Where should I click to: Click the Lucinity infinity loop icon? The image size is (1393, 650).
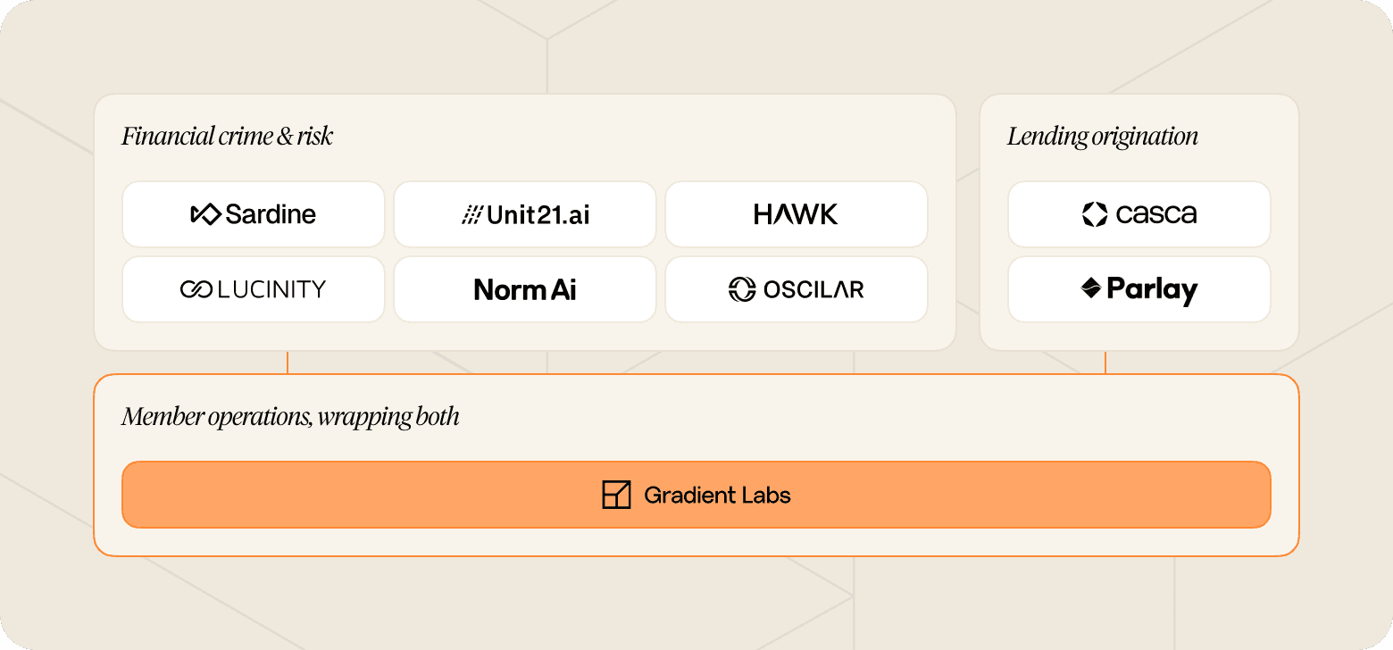tap(195, 289)
